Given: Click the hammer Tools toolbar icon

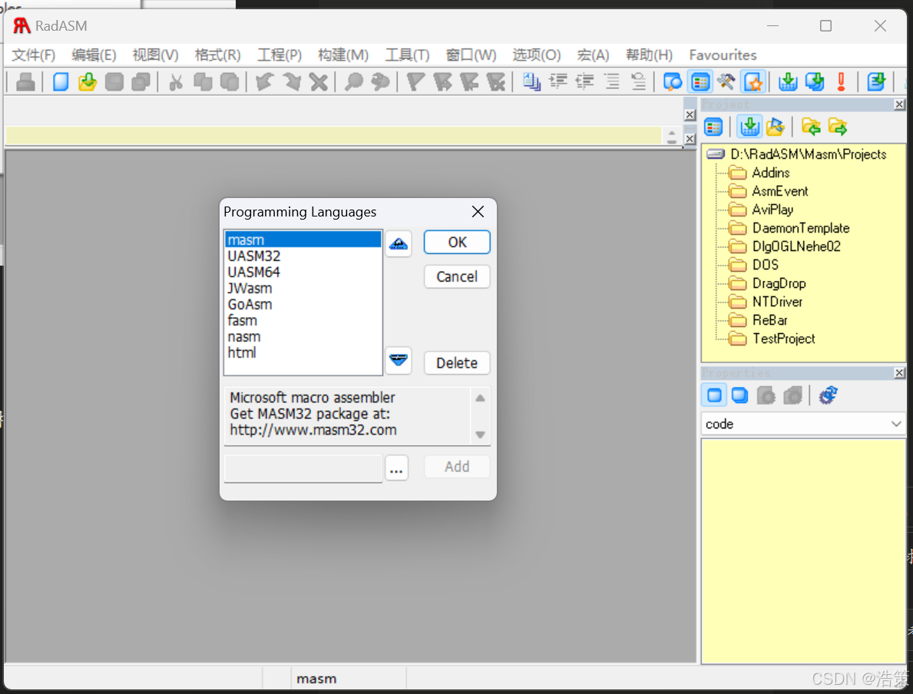Looking at the screenshot, I should (726, 82).
